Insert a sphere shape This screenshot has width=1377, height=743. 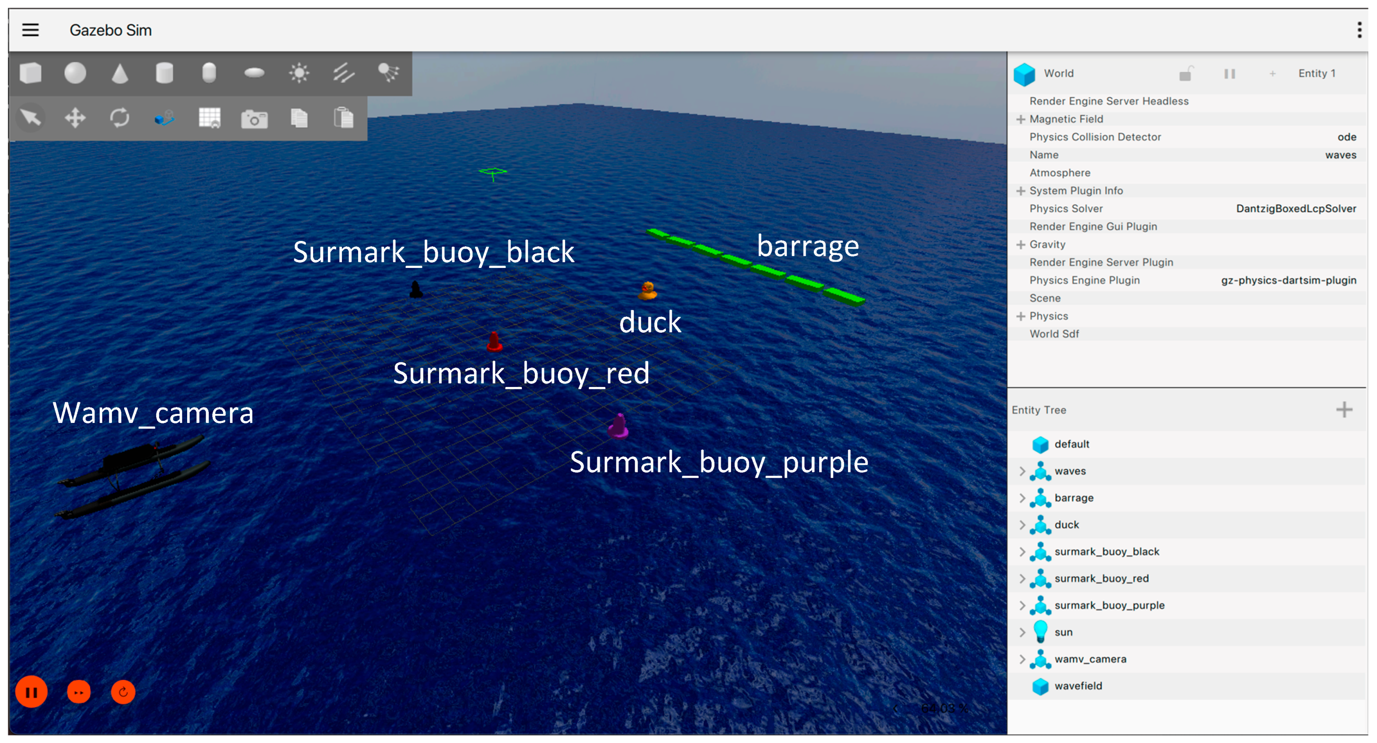point(75,73)
